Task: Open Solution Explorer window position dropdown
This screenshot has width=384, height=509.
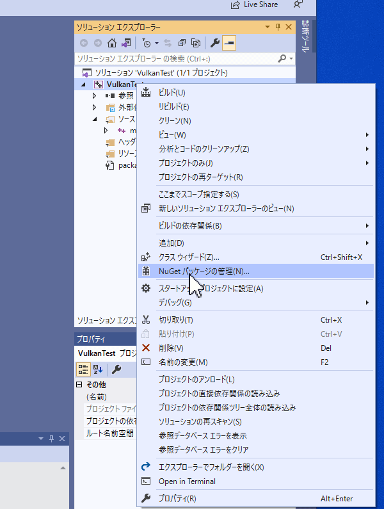Action: point(268,27)
